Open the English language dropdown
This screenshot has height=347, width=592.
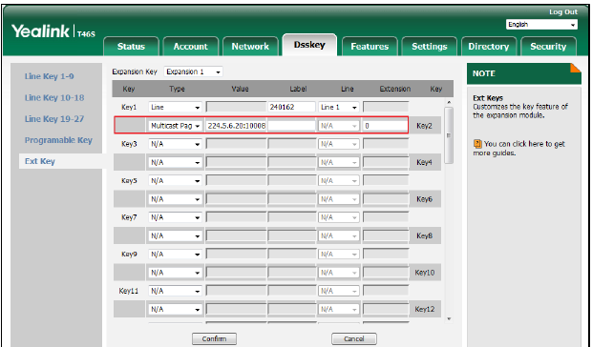click(x=541, y=25)
